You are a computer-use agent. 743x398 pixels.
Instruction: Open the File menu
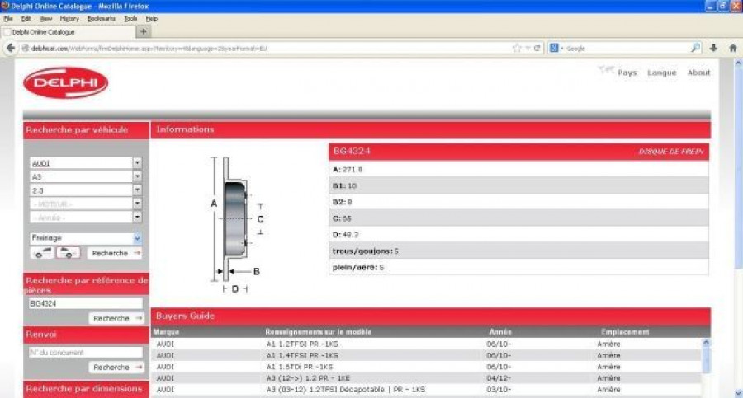click(8, 19)
